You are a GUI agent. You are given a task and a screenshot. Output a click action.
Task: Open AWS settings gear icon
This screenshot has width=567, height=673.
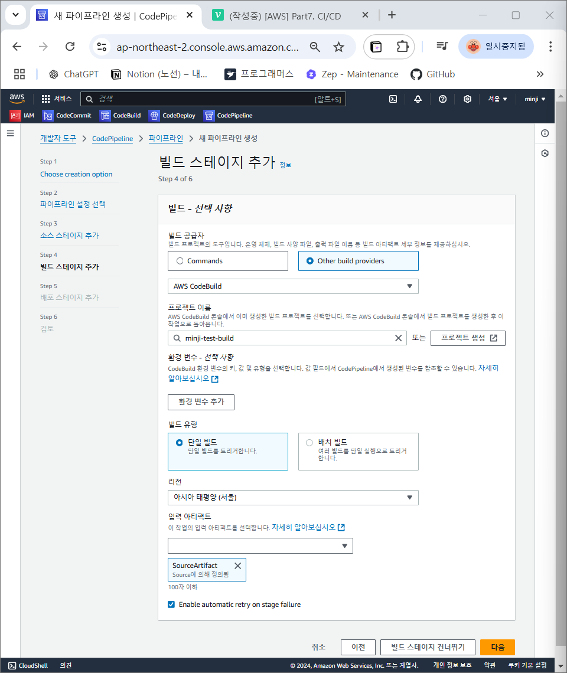point(467,99)
